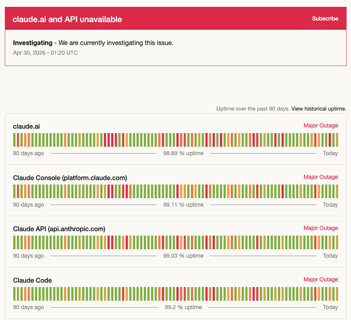The image size is (351, 320).
Task: Click today's last bar in Claude Console chart
Action: tap(337, 191)
